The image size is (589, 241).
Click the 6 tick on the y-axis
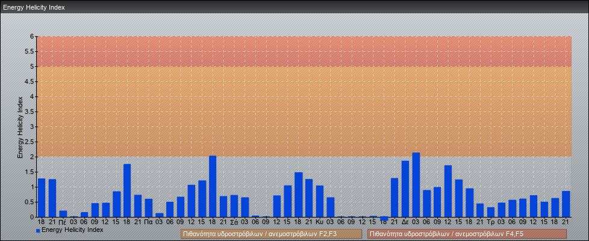coord(33,37)
